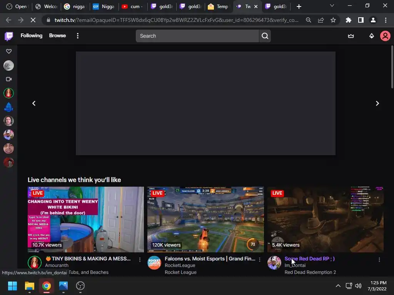This screenshot has width=394, height=295.
Task: Open the Big Moist sidebar channel
Action: coord(8,107)
